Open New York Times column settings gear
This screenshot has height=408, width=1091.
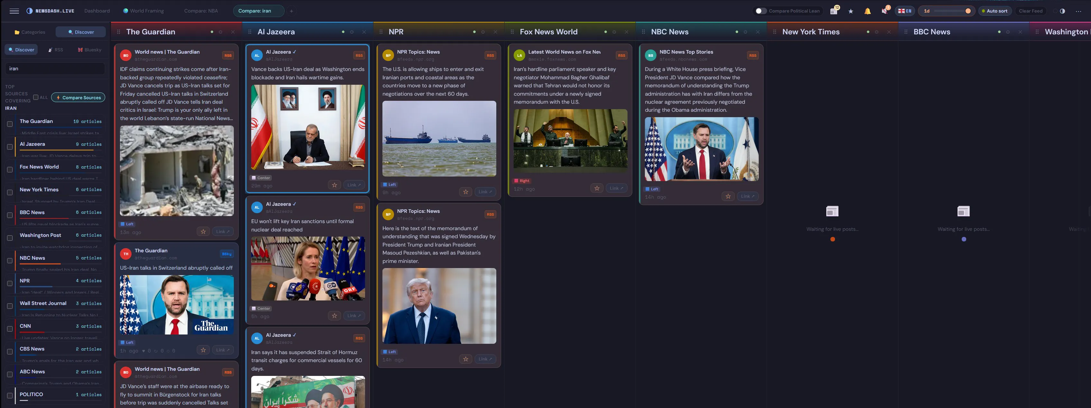(876, 32)
